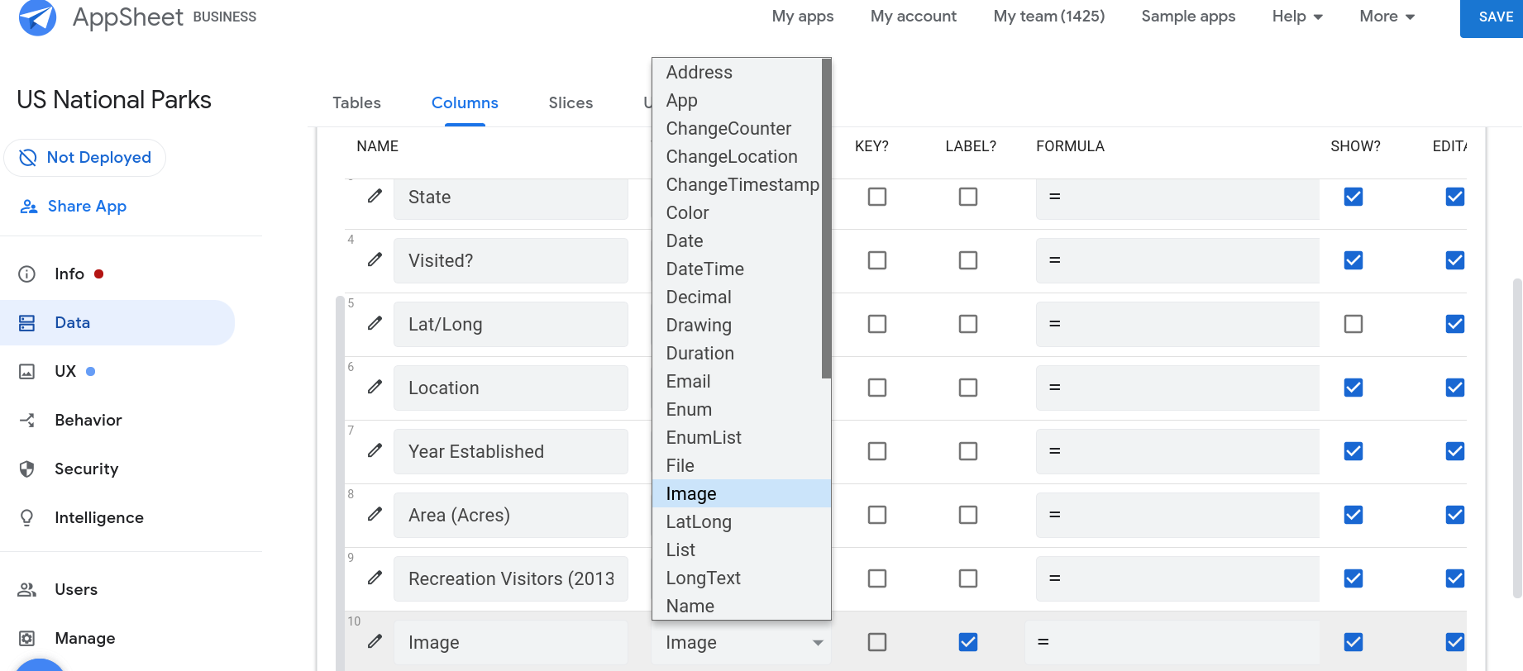Open Sample apps link
Viewport: 1523px width, 671px height.
tap(1188, 17)
